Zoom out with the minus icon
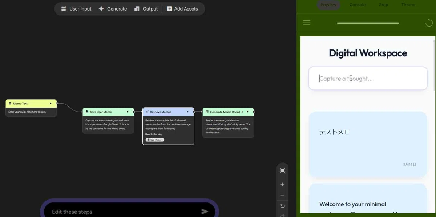 pyautogui.click(x=282, y=195)
